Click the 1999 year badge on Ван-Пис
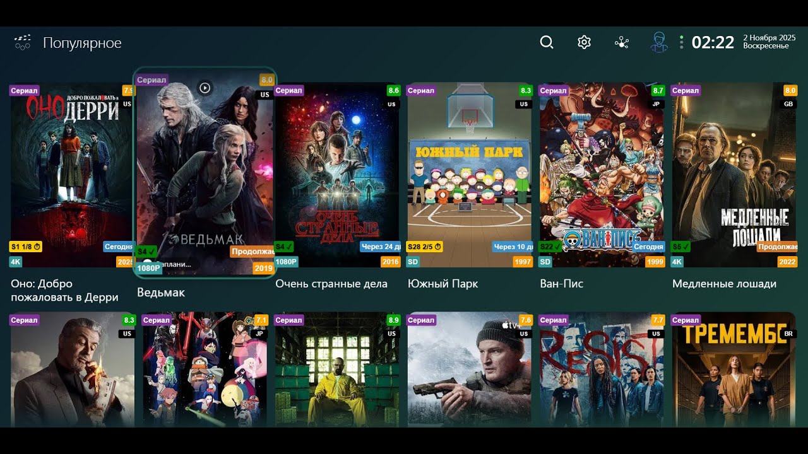Screen dimensions: 808x454 pyautogui.click(x=655, y=262)
